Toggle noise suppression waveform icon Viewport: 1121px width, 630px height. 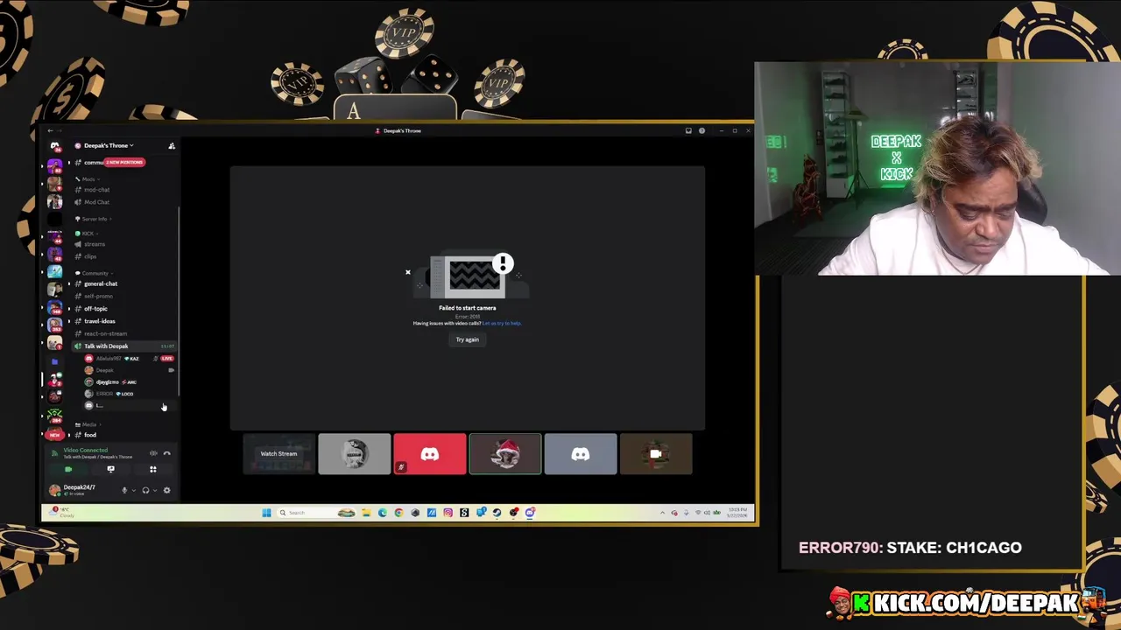[153, 453]
